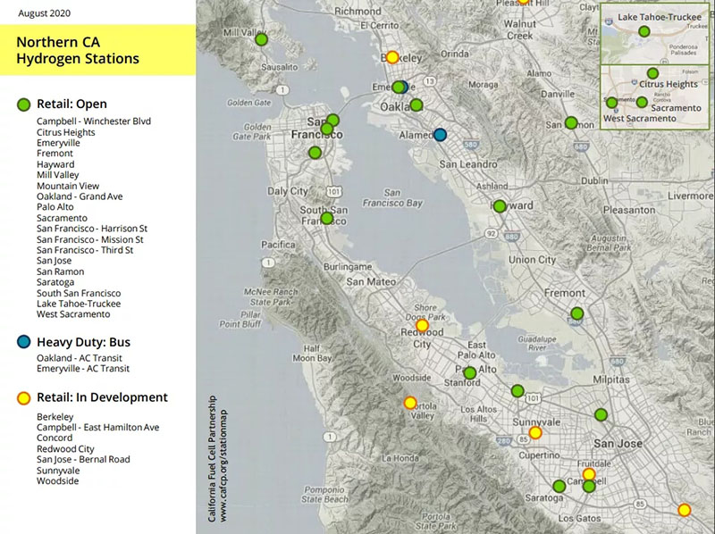The image size is (715, 534).
Task: Select the yellow Sunnyvale station marker
Action: [535, 433]
